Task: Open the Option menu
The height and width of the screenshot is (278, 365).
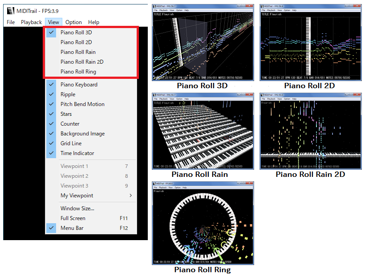Action: point(73,22)
